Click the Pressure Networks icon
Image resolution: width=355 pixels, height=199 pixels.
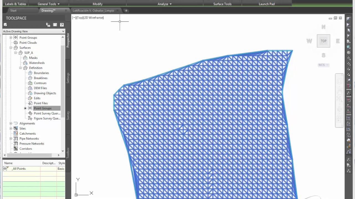coord(16,144)
